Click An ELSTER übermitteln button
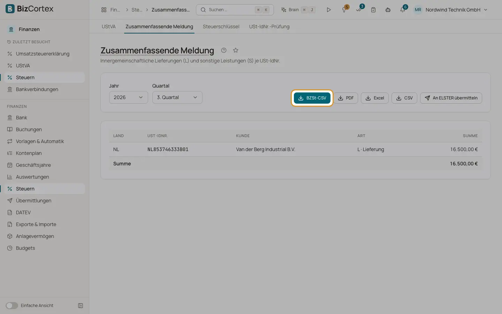502x314 pixels. point(451,98)
